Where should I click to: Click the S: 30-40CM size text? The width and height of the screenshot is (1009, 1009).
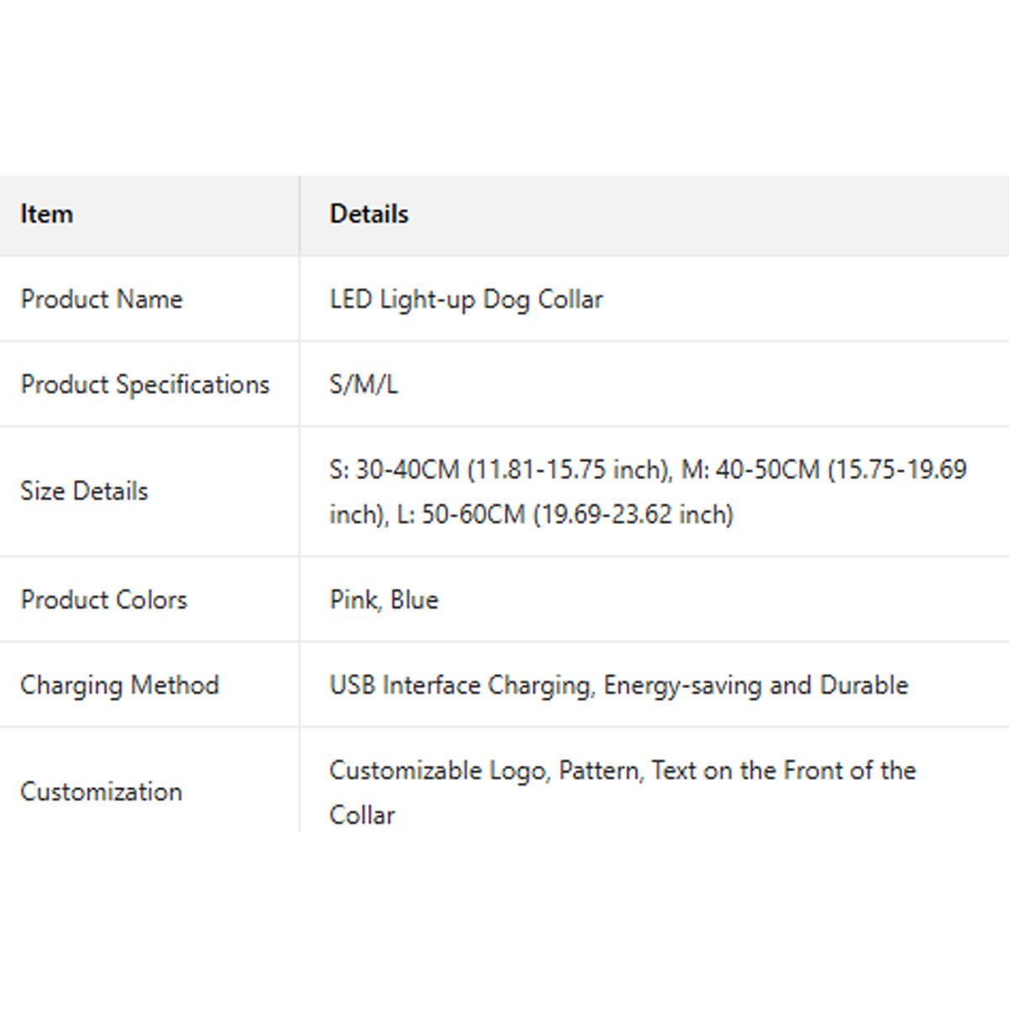[x=395, y=469]
